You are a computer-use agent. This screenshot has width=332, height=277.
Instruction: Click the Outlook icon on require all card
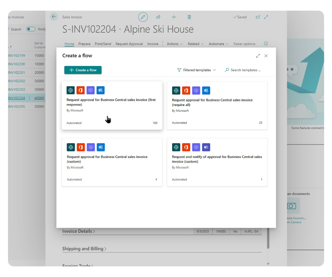click(206, 90)
